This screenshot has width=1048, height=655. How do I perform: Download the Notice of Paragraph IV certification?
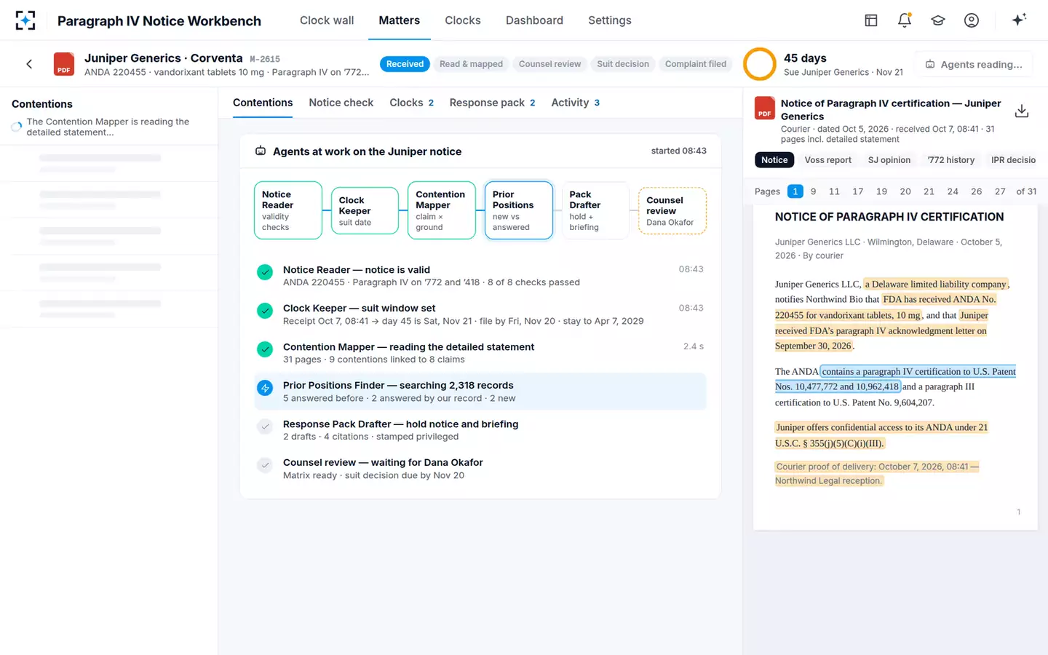(1022, 111)
